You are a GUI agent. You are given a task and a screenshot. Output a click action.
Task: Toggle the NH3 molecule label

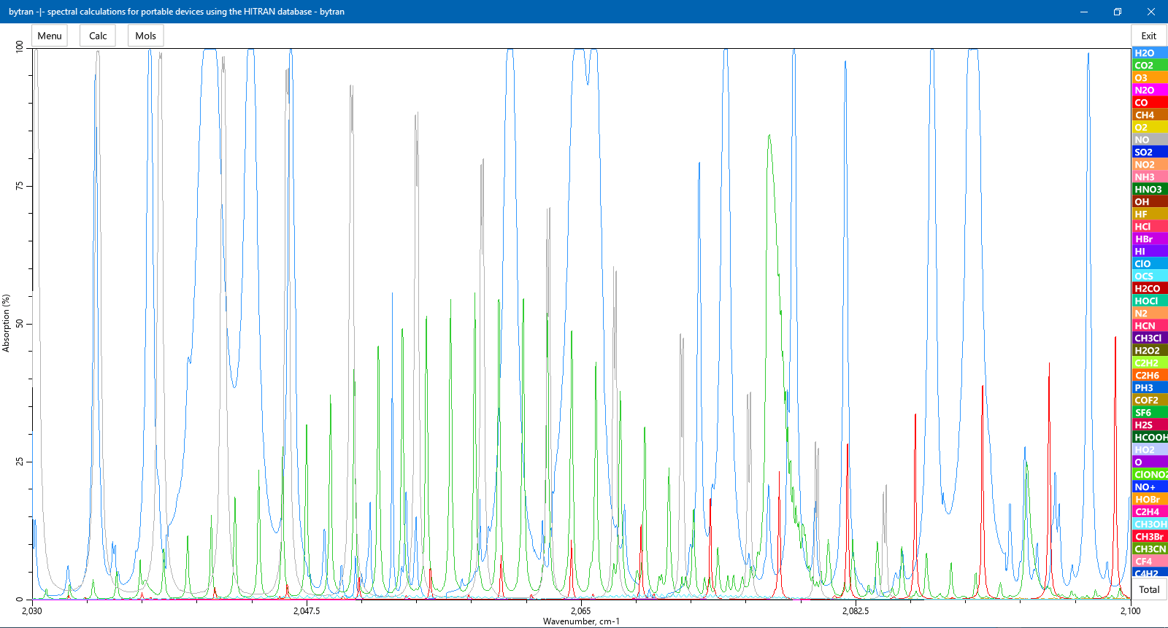coord(1150,177)
